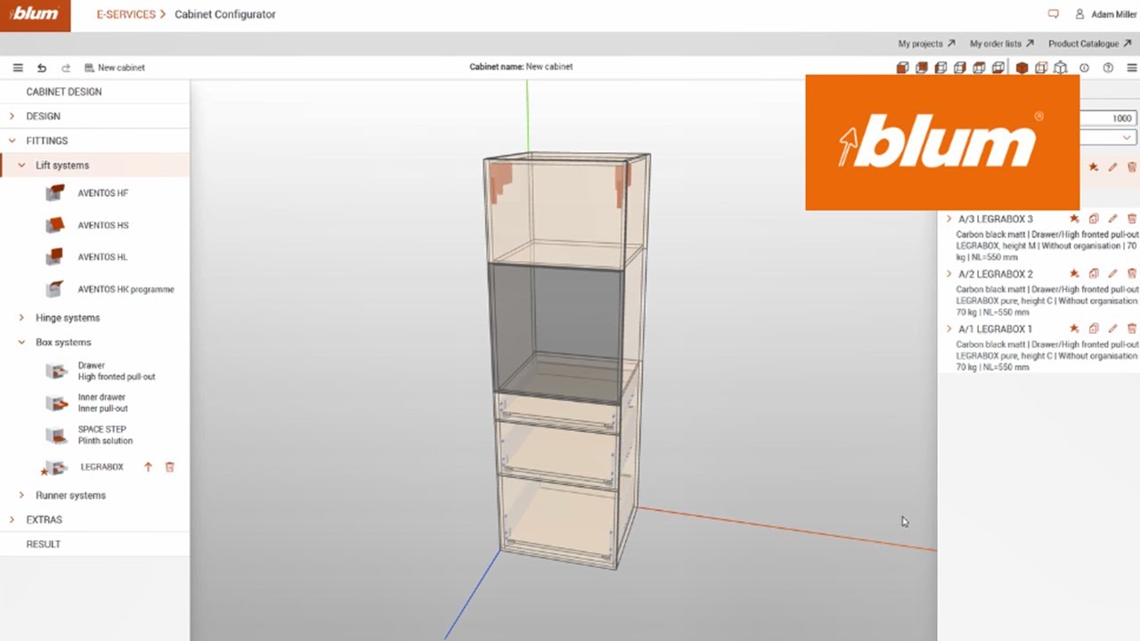Delete the A/2 LEGRABOX 2 entry
Image resolution: width=1140 pixels, height=641 pixels.
coord(1132,274)
